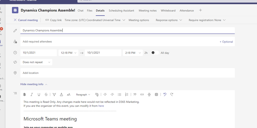This screenshot has width=257, height=128.
Task: Follow the 'here' link to modify the event
Action: [x=101, y=106]
